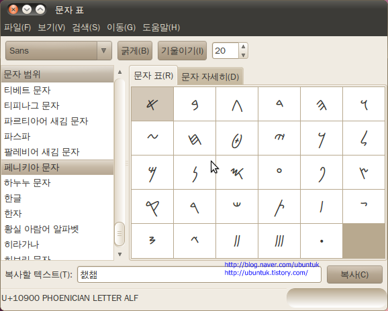Click script list scrollbar down arrow
The image size is (388, 311).
(119, 254)
